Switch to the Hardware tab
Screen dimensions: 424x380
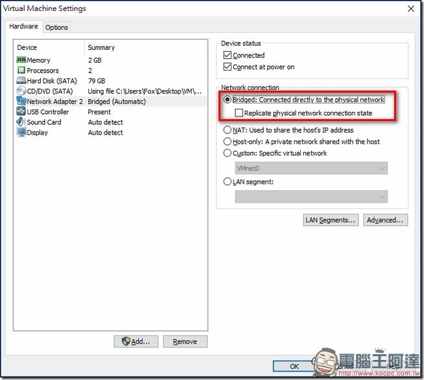click(x=23, y=26)
